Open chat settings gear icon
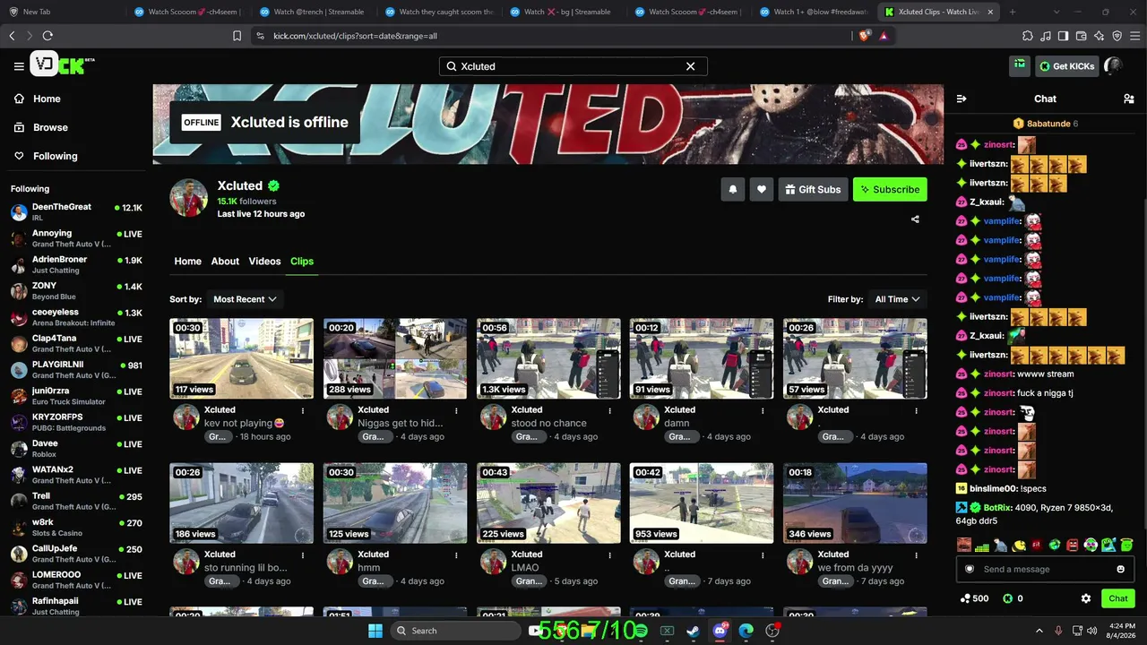1147x645 pixels. pos(1086,598)
